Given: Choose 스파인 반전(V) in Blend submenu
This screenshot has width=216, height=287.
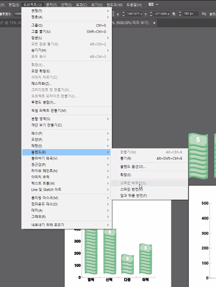Looking at the screenshot, I should [x=149, y=190].
